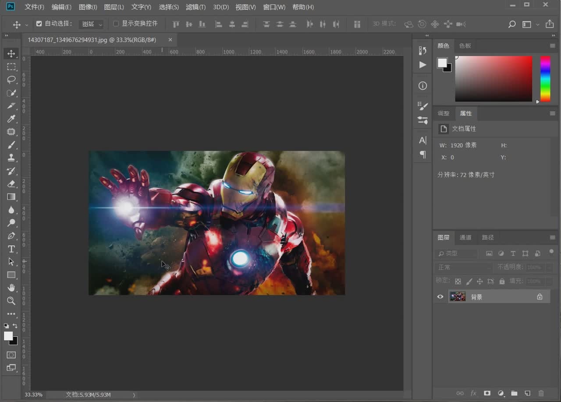Click the 33.33% zoom level field
Viewport: 561px width, 402px height.
(34, 395)
